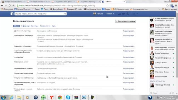Open the Уведомления tab
The width and height of the screenshot is (178, 100).
pyautogui.click(x=45, y=26)
